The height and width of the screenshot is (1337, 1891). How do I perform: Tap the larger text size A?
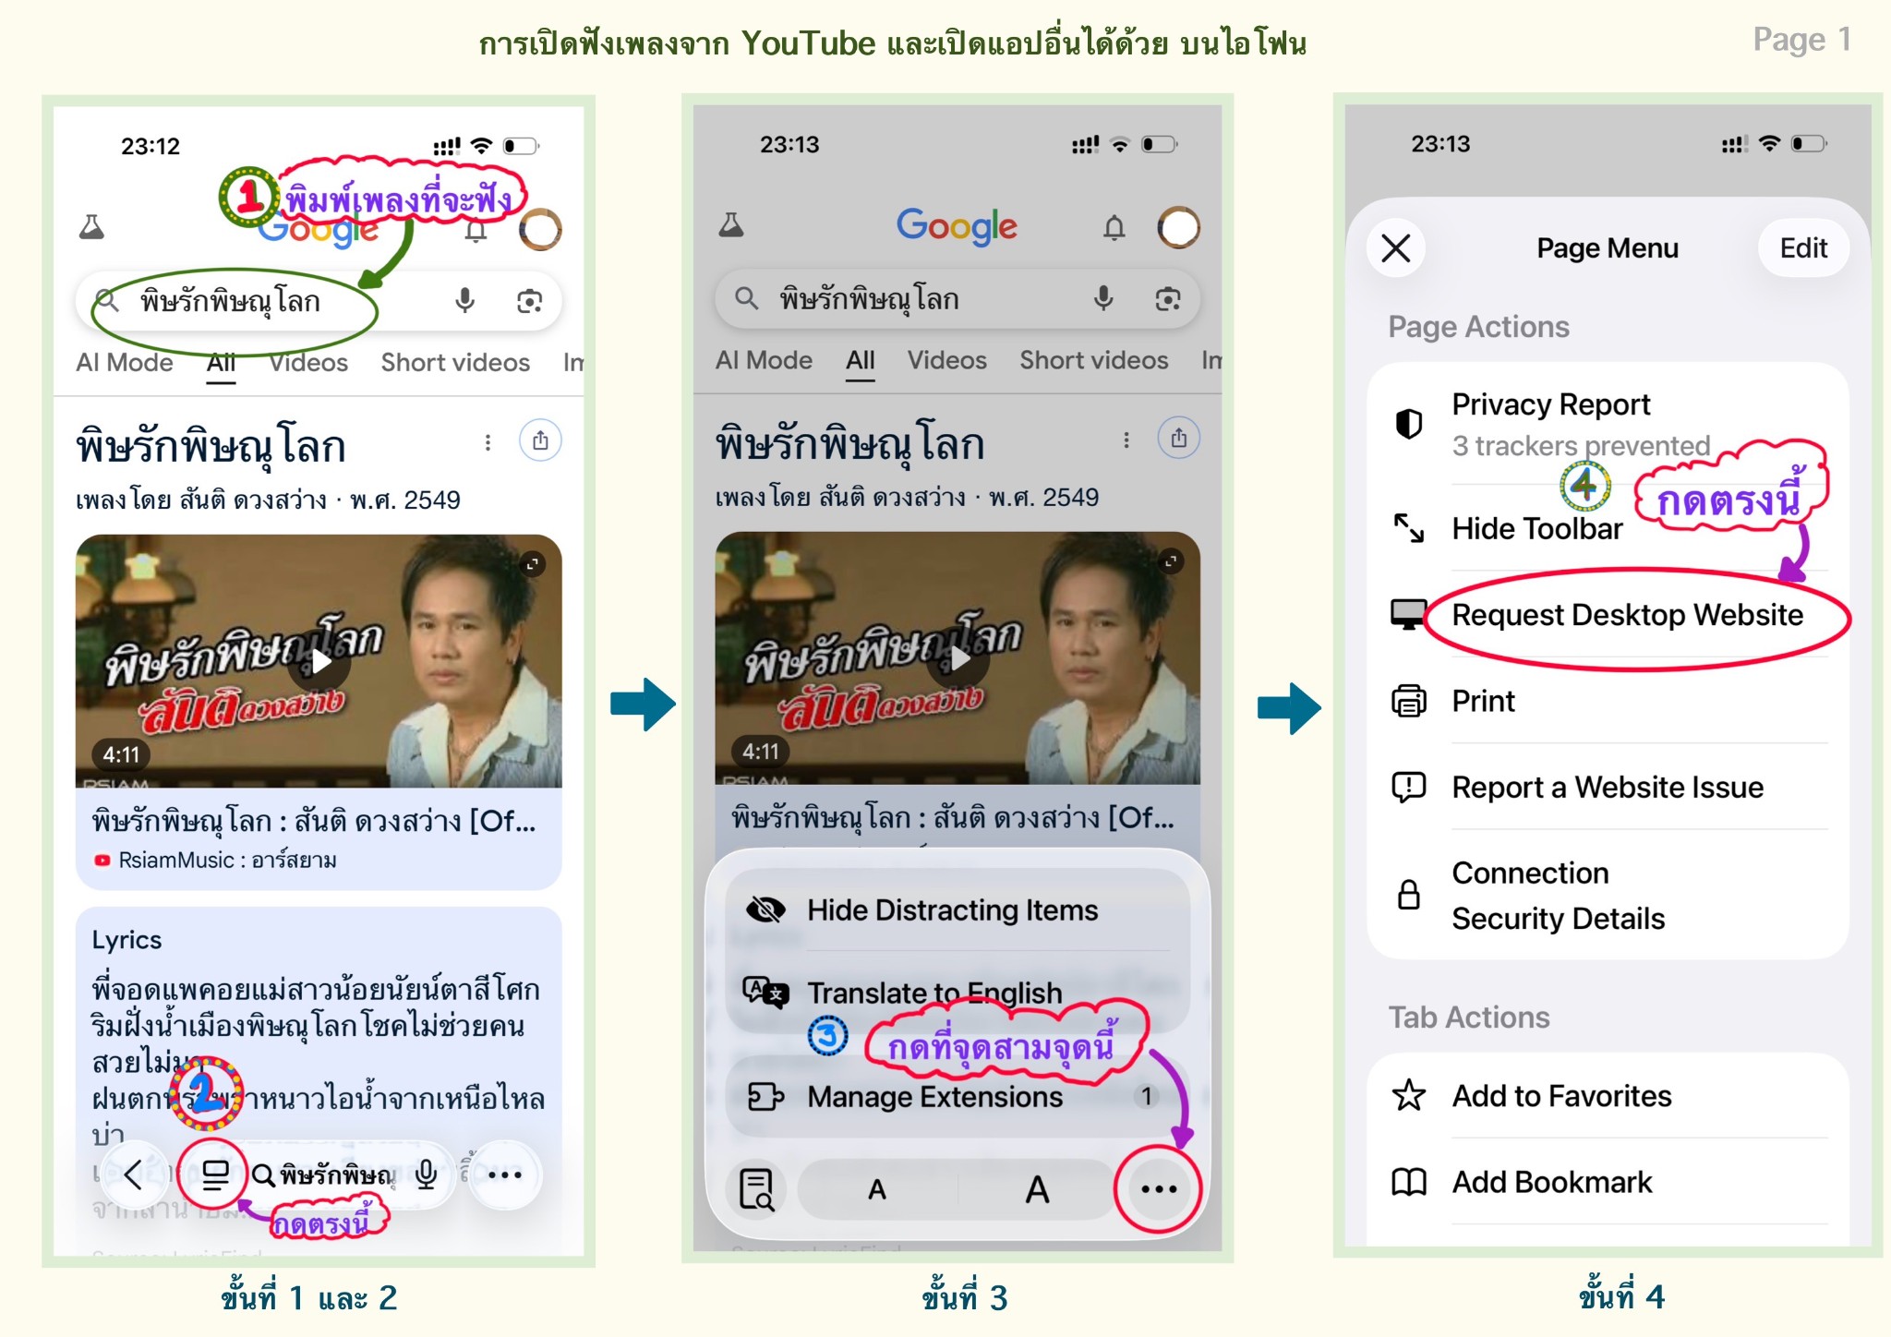click(x=1037, y=1189)
